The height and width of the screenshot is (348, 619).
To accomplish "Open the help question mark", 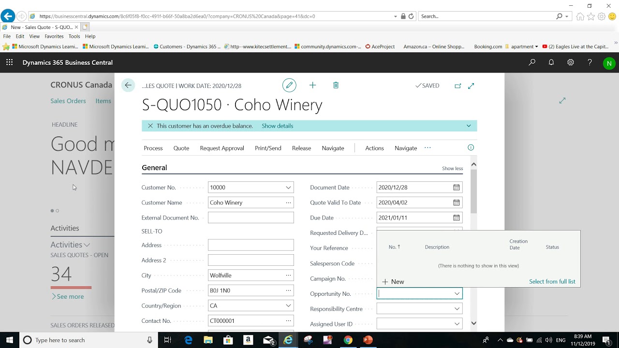I will tap(590, 62).
